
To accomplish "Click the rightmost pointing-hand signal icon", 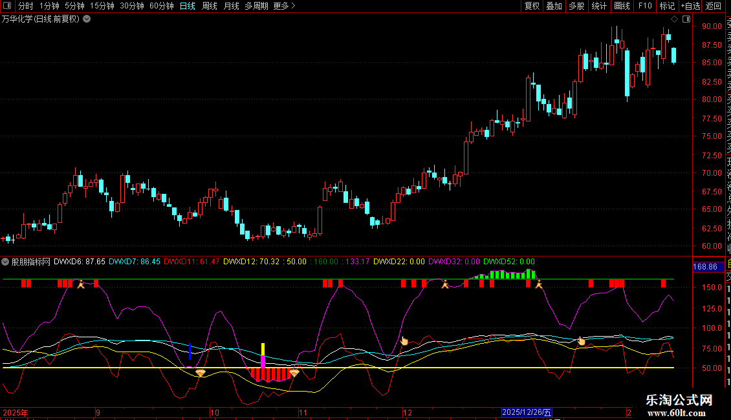I will pyautogui.click(x=581, y=341).
